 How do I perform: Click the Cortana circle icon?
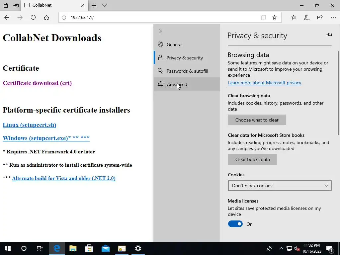point(24,248)
